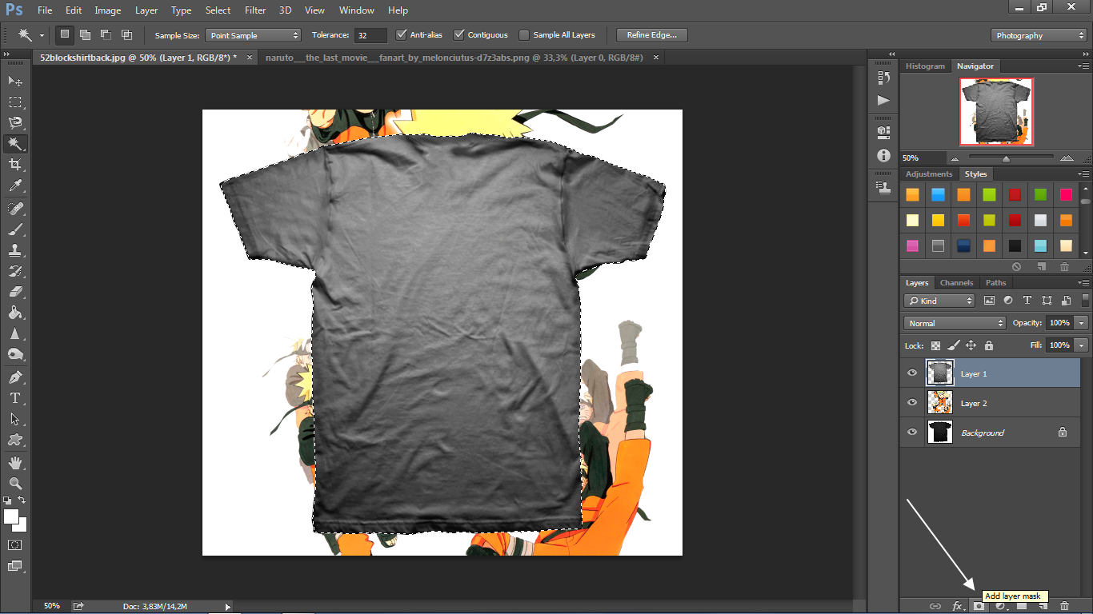Select Add to selection mode
The height and width of the screenshot is (614, 1093).
point(85,35)
